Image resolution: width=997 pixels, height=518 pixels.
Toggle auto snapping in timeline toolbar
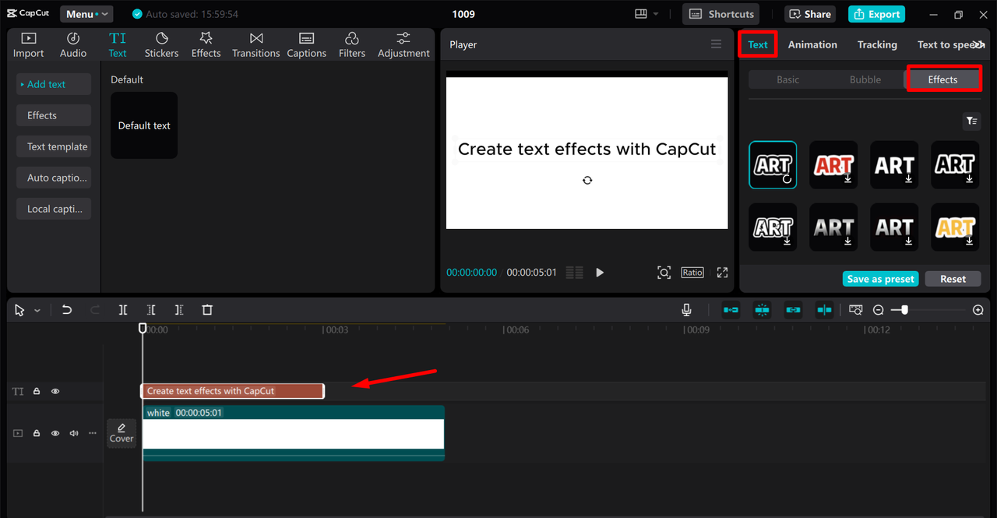(762, 310)
